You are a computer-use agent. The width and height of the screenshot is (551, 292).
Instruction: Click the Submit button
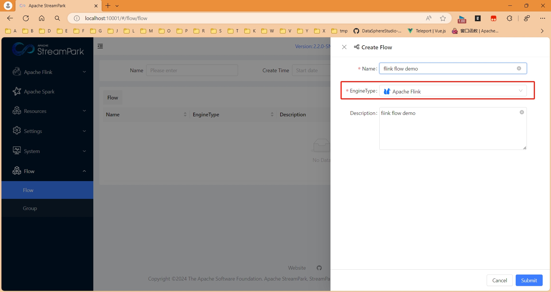tap(529, 280)
